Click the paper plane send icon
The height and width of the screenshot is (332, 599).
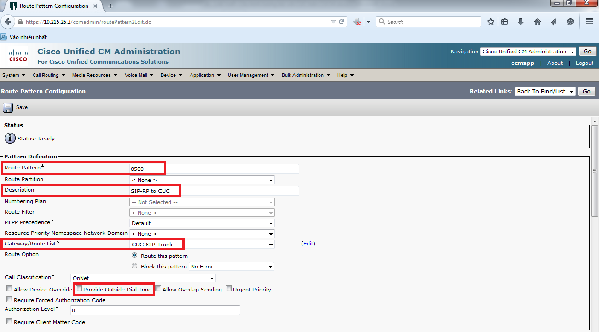(x=553, y=22)
